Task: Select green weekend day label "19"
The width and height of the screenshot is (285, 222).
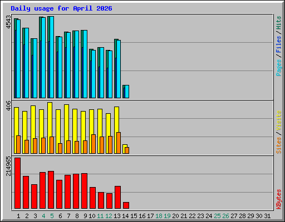Action: click(x=167, y=216)
